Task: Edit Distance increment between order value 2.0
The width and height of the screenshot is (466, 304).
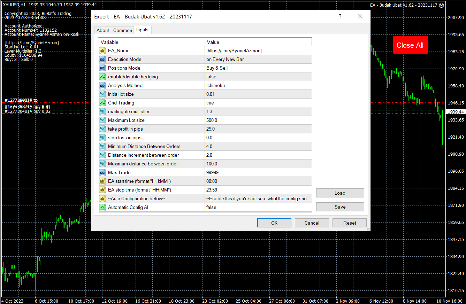Action: tap(258, 155)
